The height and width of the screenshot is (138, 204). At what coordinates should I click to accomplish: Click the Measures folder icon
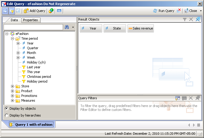pyautogui.click(x=18, y=101)
